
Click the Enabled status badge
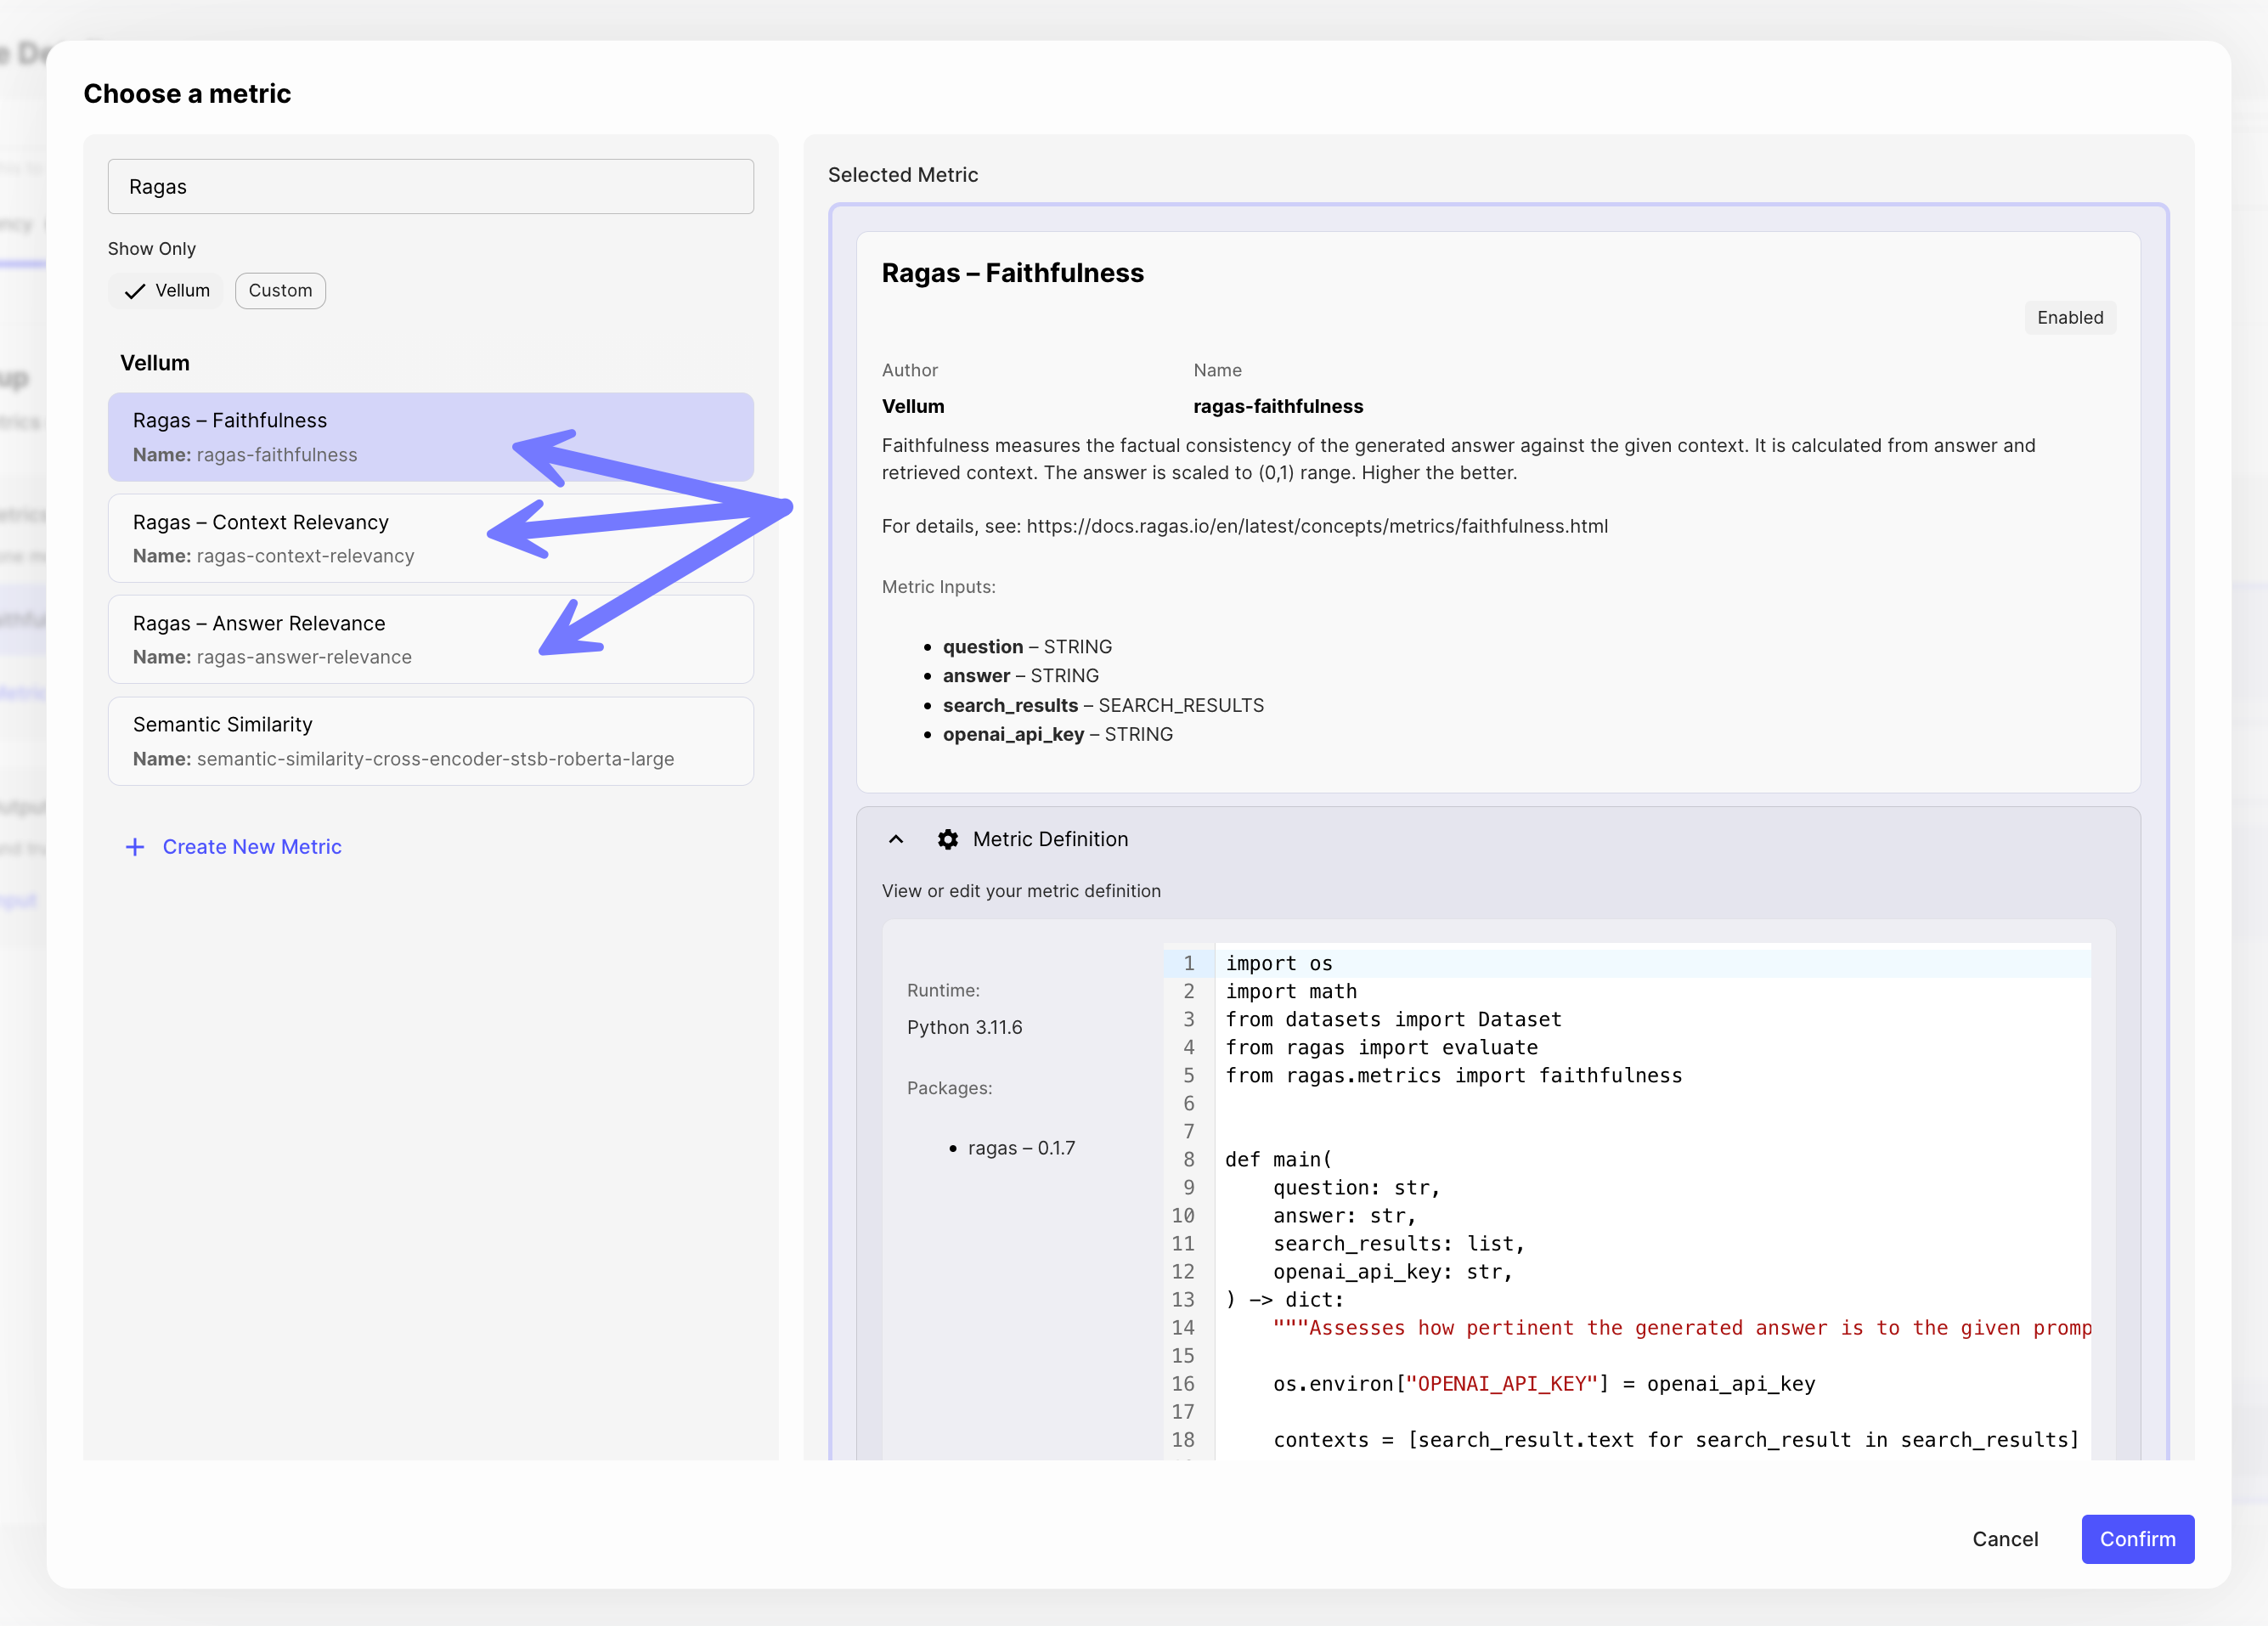(x=2069, y=318)
